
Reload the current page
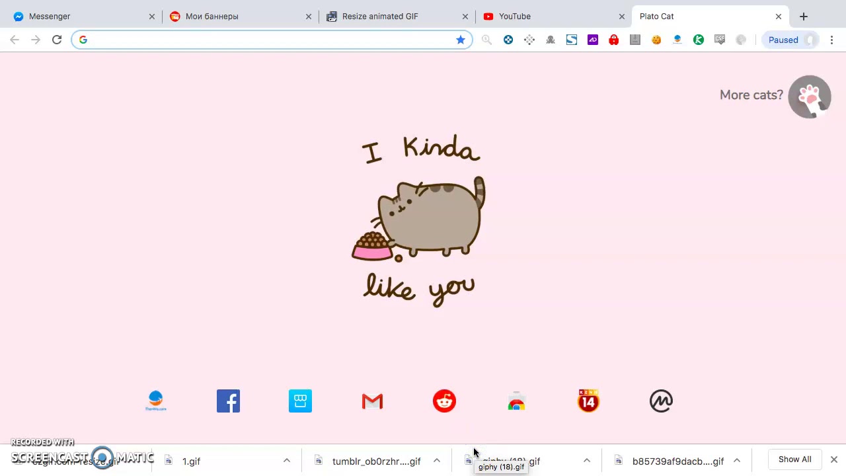pos(57,40)
